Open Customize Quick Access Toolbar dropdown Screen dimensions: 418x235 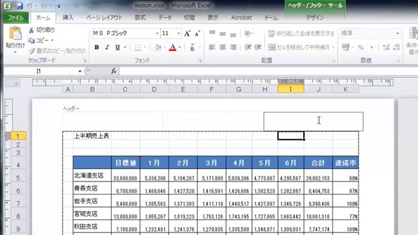click(x=59, y=6)
